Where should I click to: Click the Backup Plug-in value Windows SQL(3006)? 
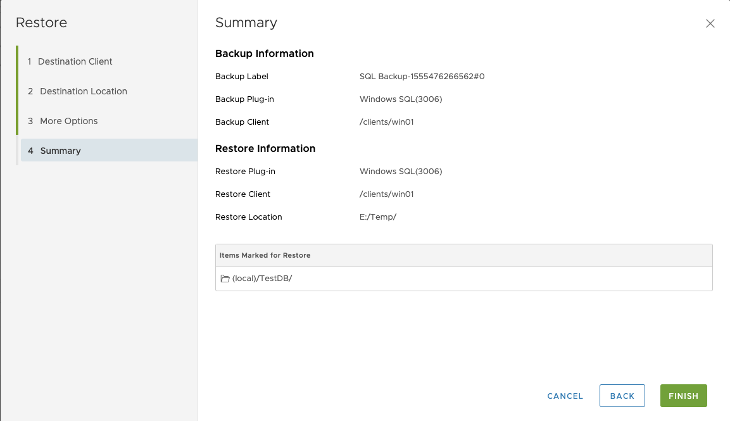[x=401, y=99]
